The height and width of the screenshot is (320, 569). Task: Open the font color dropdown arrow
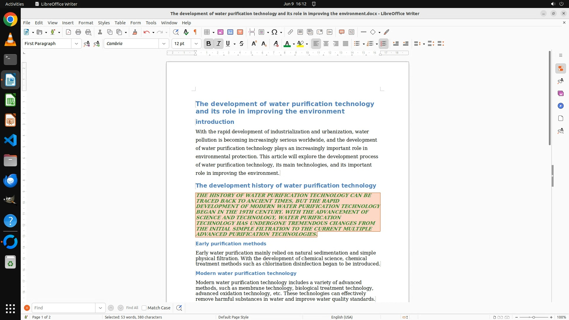pyautogui.click(x=294, y=44)
